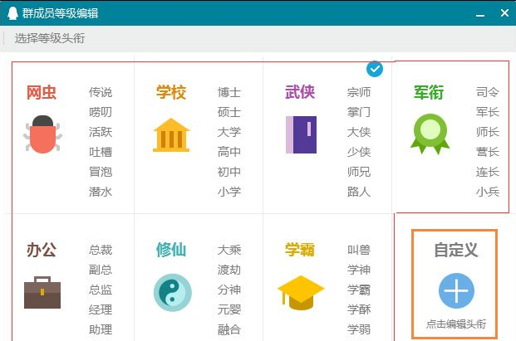Viewport: 516px width, 341px height.
Task: Click the purple book icon under 武侠
Action: pos(301,134)
